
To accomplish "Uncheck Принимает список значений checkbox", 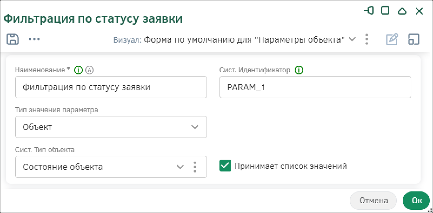I will pos(225,166).
